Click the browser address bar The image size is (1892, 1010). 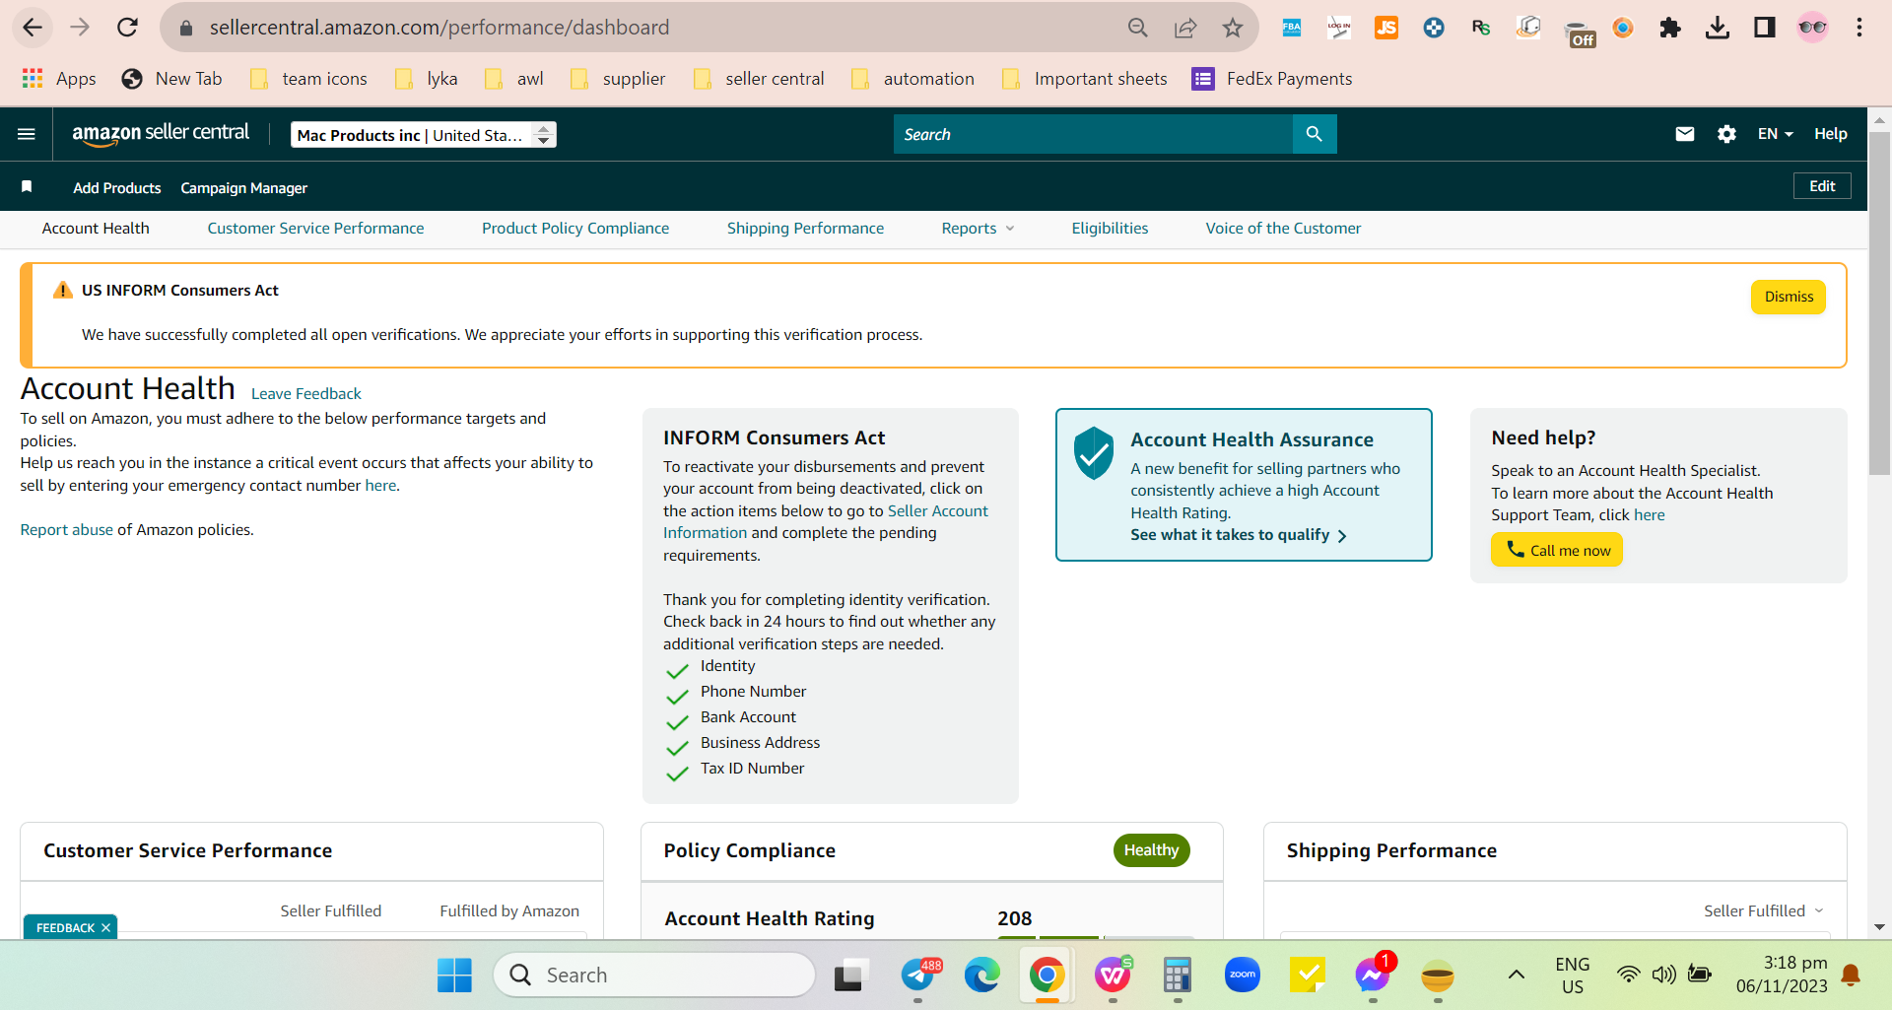click(650, 28)
